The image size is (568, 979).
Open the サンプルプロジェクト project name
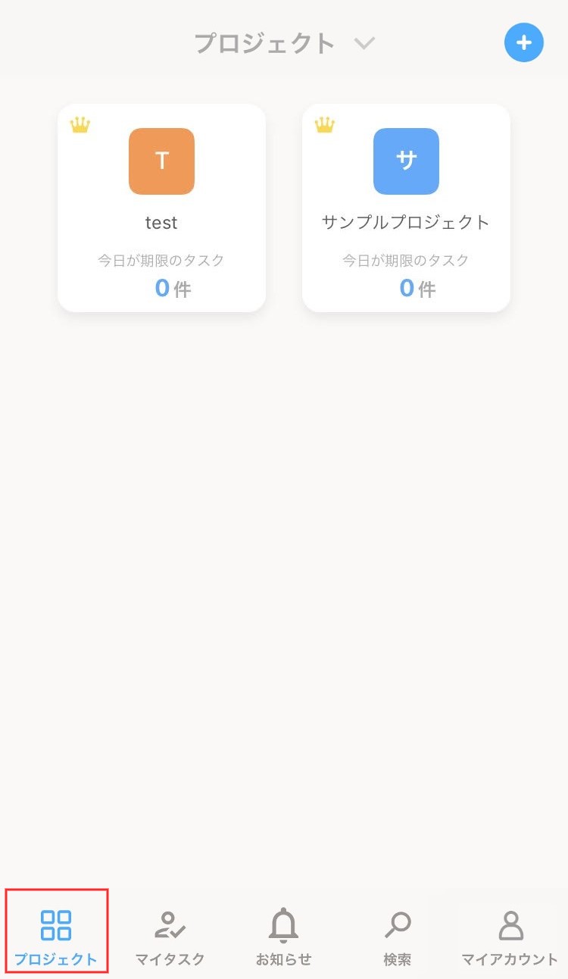(406, 223)
